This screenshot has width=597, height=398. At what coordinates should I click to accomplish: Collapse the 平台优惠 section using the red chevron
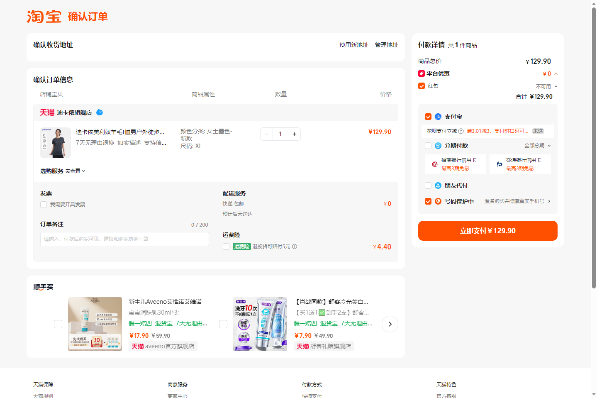click(x=556, y=74)
